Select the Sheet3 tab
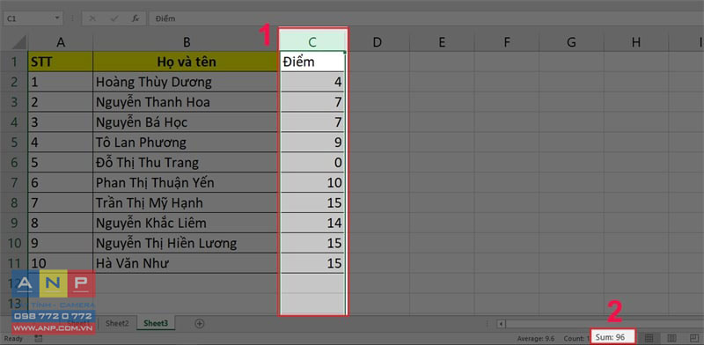704x345 pixels. [x=156, y=323]
